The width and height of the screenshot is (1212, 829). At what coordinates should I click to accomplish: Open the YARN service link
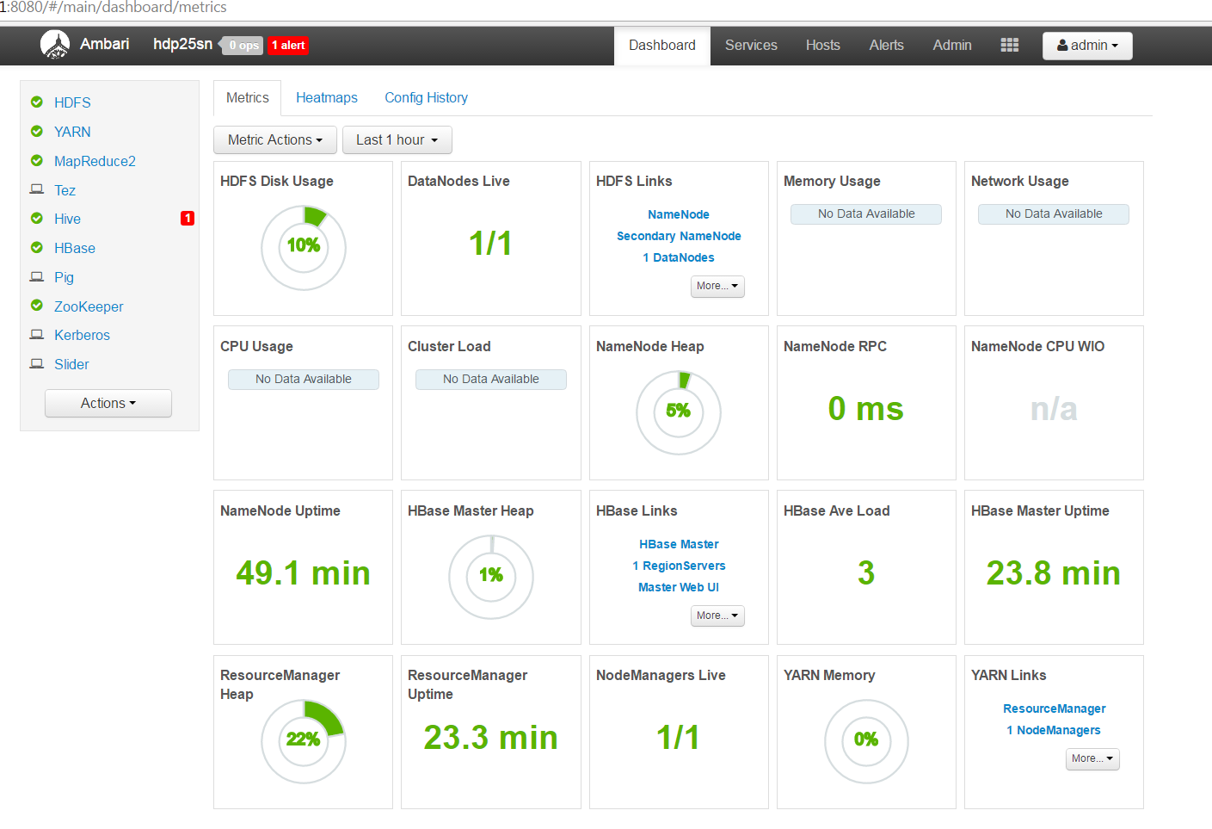72,132
